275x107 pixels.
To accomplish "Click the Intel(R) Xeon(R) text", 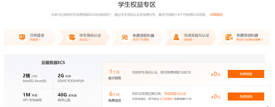I will click(35, 81).
